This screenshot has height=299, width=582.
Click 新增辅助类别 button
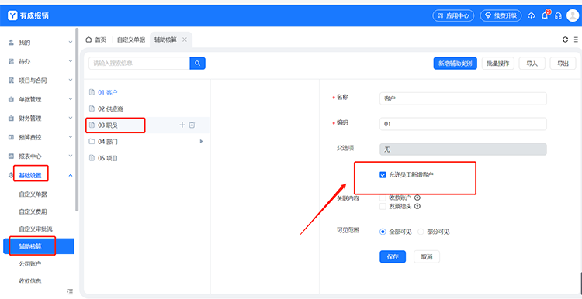click(455, 64)
